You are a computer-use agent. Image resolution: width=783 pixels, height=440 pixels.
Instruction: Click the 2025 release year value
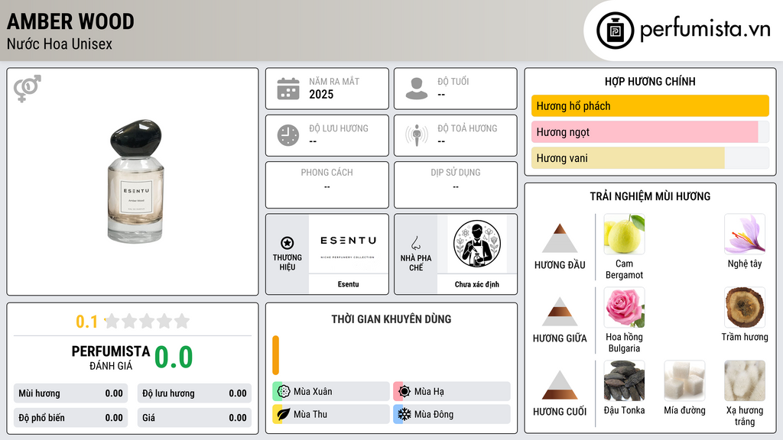point(321,94)
